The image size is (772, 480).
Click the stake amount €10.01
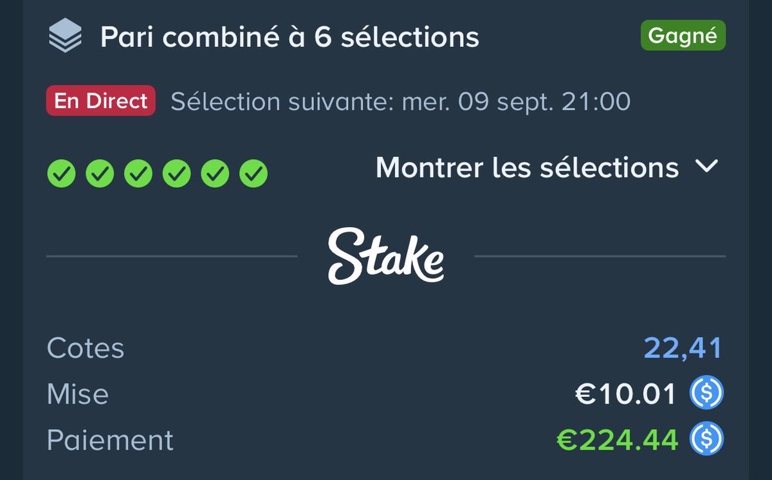[625, 394]
